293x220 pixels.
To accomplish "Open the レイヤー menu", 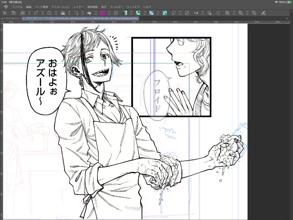I will click(78, 7).
